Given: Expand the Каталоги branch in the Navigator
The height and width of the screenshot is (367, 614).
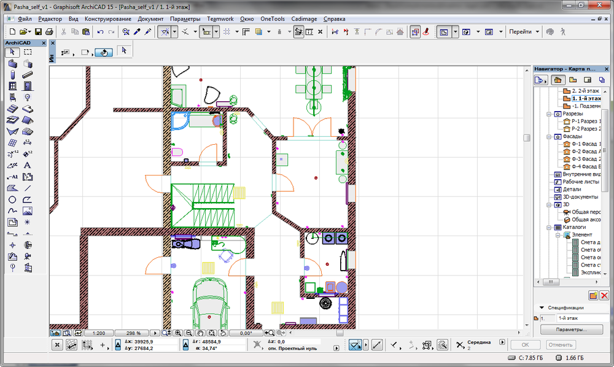Looking at the screenshot, I should (549, 226).
